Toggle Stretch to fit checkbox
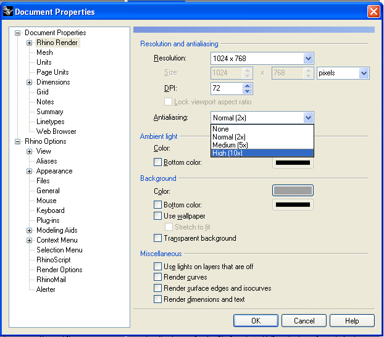 tap(169, 227)
